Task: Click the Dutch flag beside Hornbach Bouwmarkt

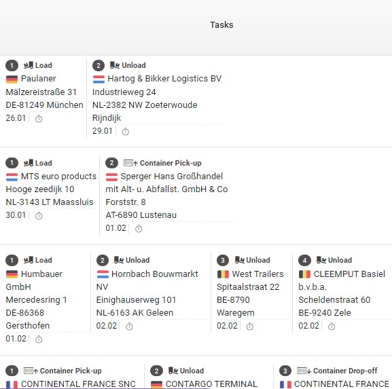Action: point(103,274)
